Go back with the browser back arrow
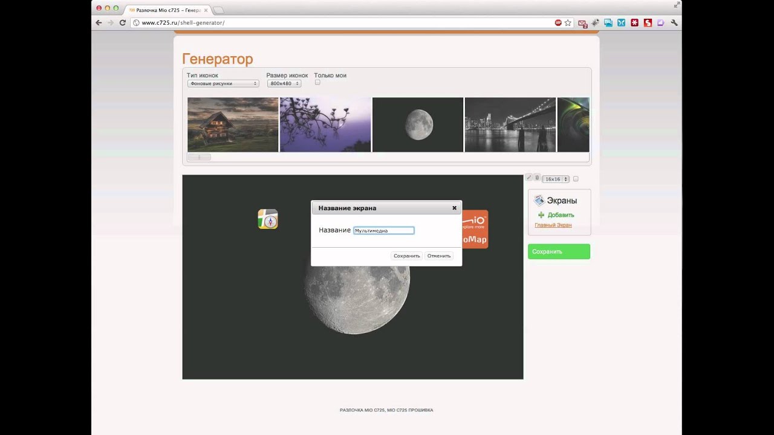The image size is (774, 435). [x=99, y=22]
